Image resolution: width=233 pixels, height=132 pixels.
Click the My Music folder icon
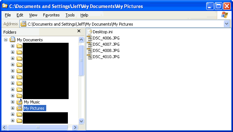19,102
